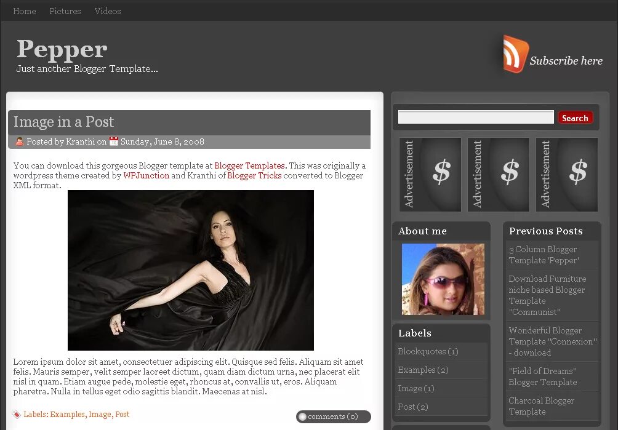This screenshot has width=618, height=430.
Task: Open the comments (0) button
Action: (334, 416)
